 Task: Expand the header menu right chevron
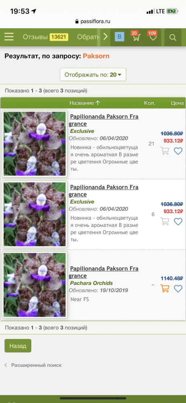pos(105,37)
